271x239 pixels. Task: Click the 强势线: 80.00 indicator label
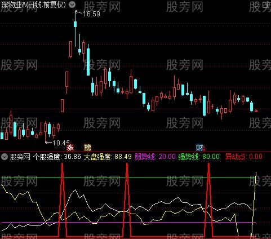[199, 157]
